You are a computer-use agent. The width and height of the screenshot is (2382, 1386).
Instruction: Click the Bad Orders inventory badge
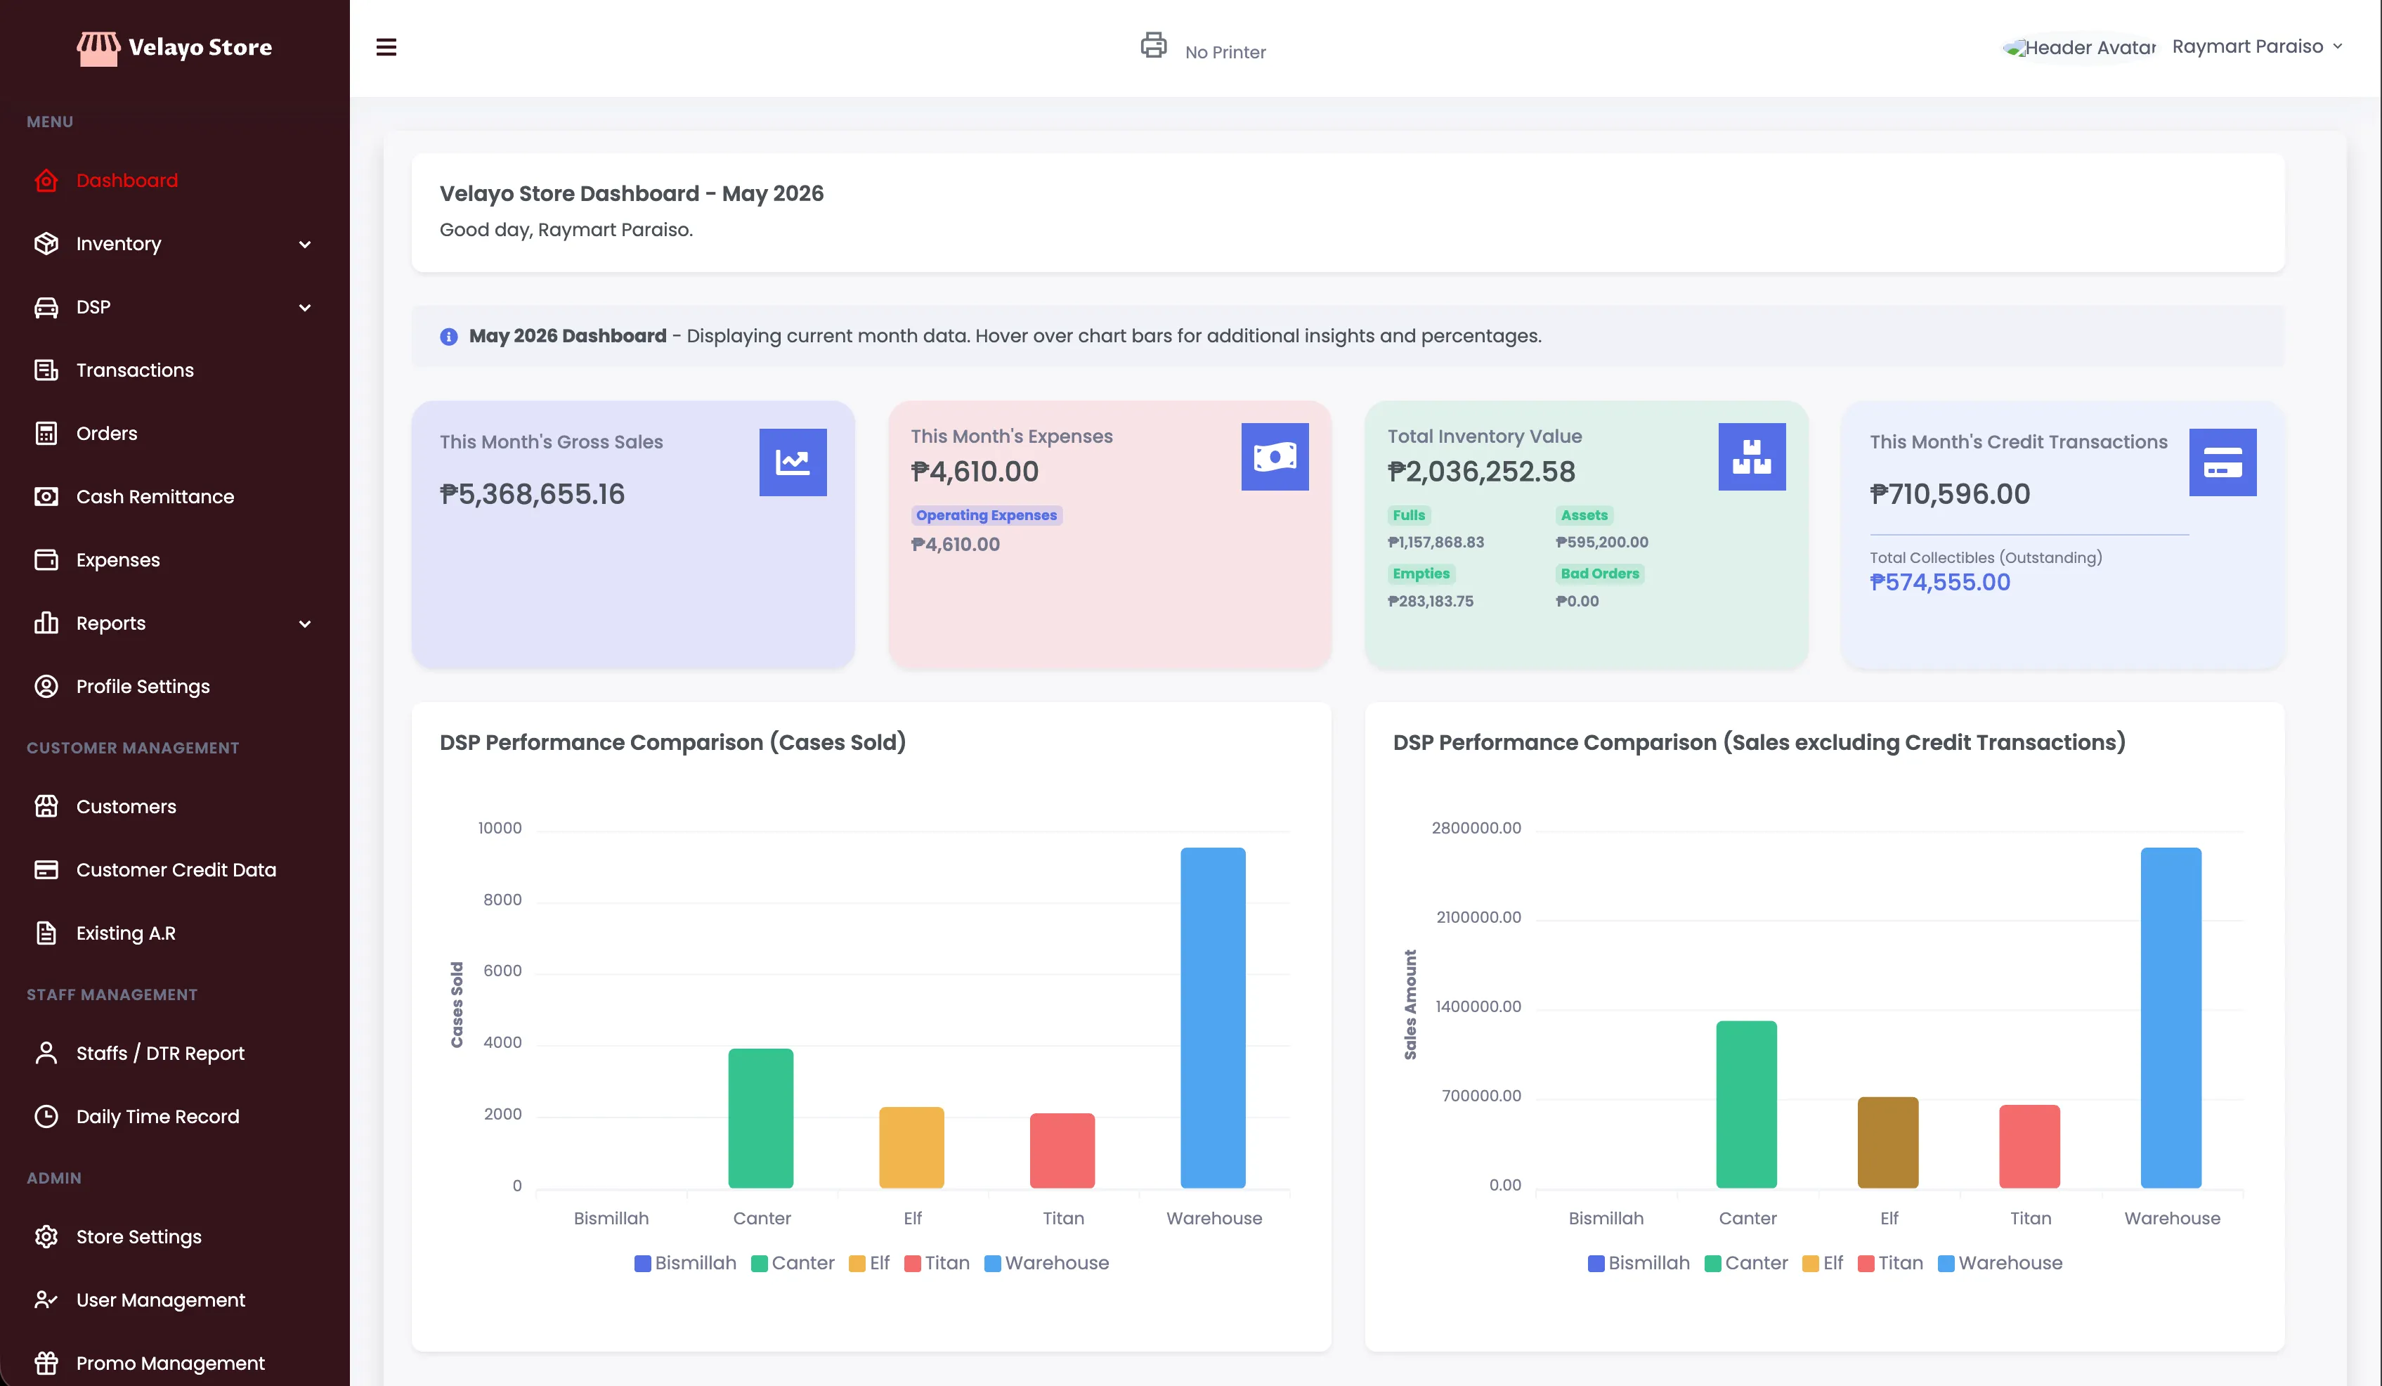1599,574
